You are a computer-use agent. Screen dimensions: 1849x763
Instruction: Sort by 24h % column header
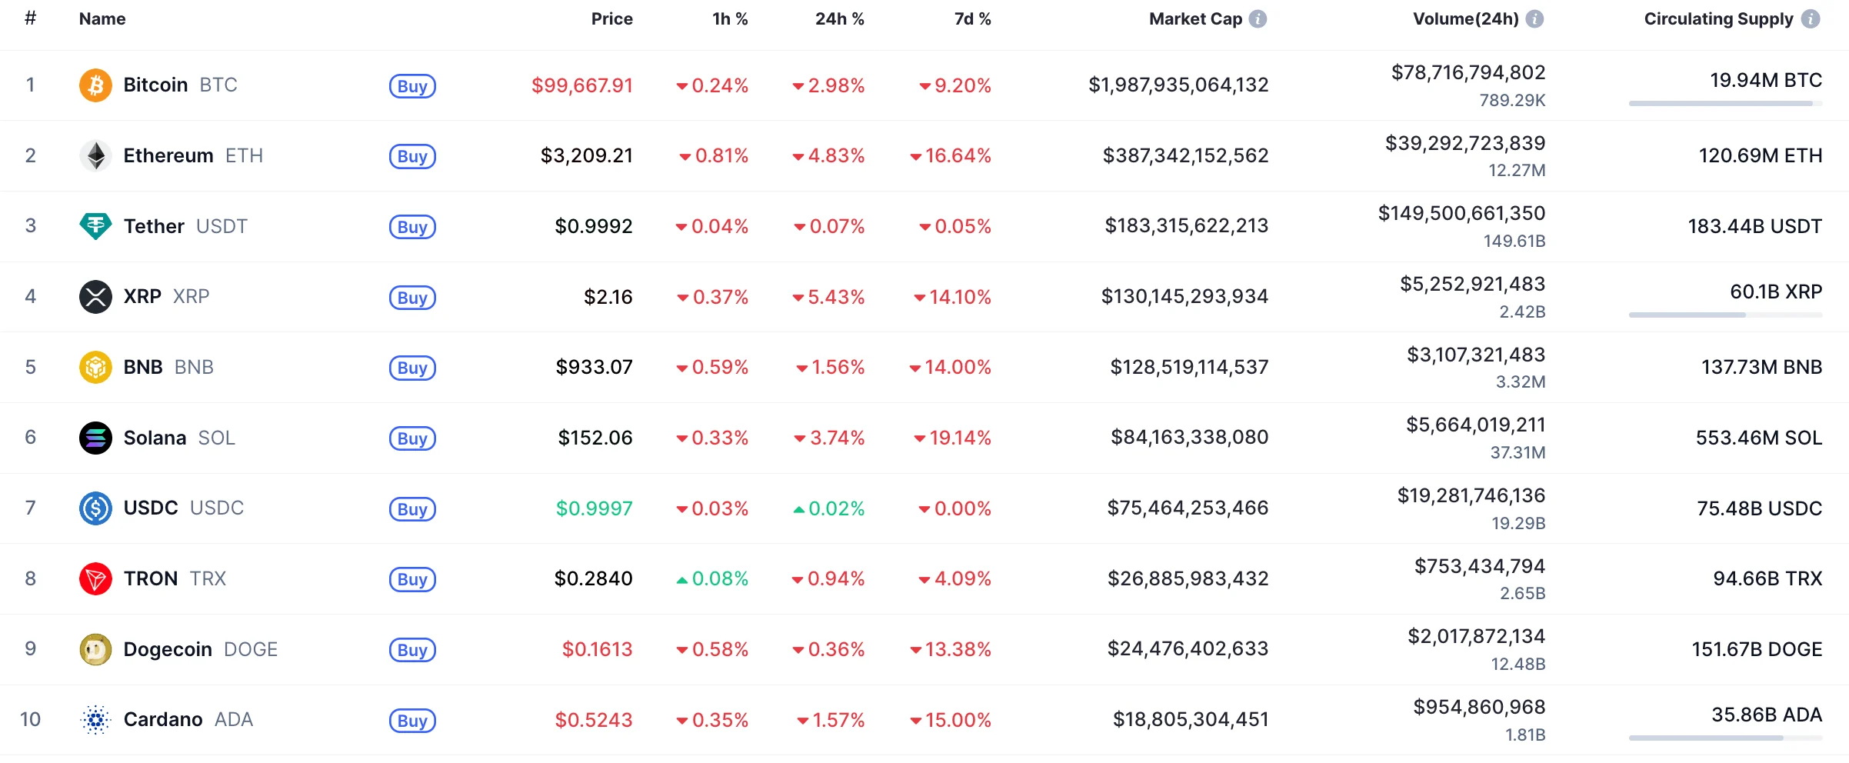(839, 19)
